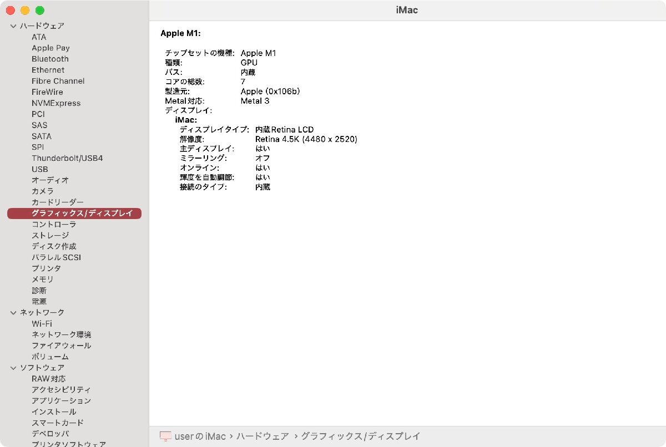Open the ストレージ hardware item

(x=50, y=235)
